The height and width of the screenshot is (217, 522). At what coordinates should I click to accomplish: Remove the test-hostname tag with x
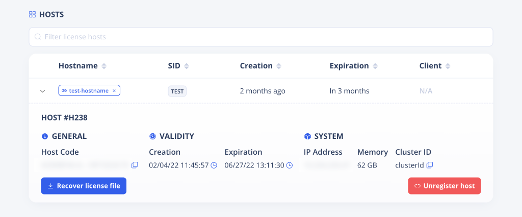click(114, 91)
